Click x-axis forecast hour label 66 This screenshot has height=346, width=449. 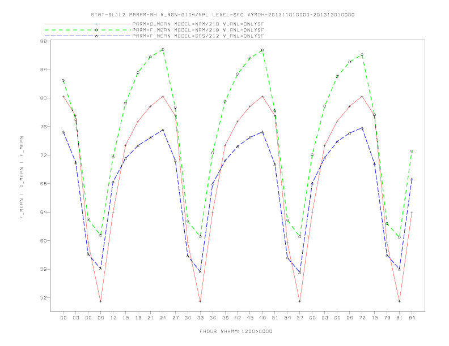click(337, 318)
